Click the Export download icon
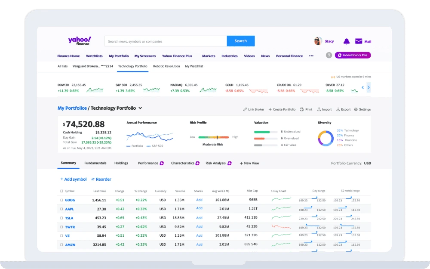Image resolution: width=430 pixels, height=269 pixels. pos(338,109)
